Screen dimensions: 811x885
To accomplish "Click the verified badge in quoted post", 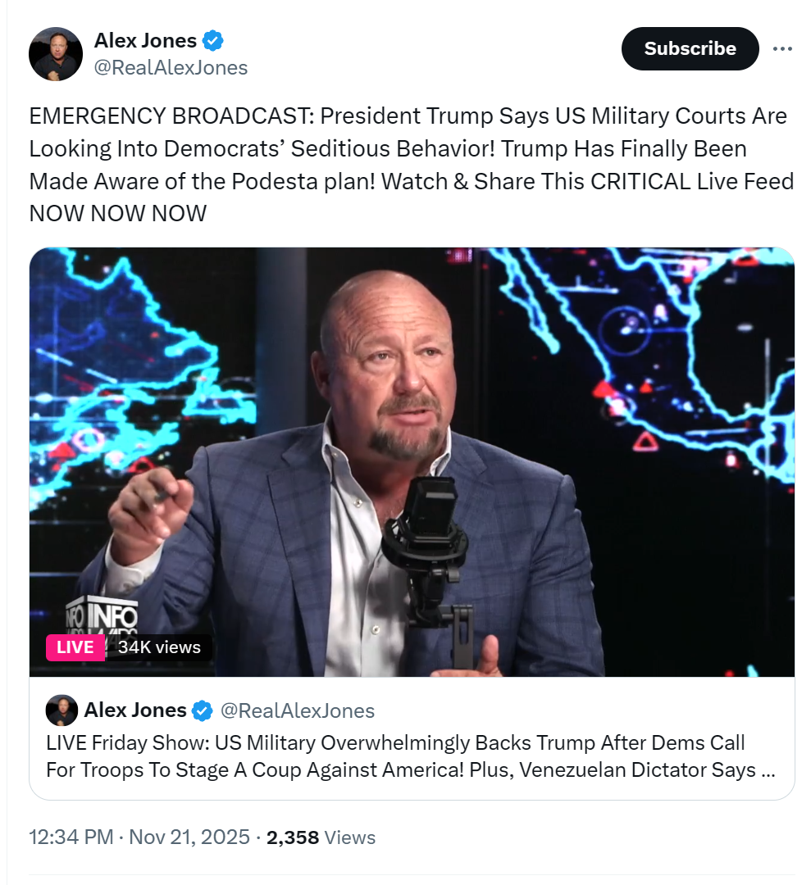I will [x=203, y=710].
